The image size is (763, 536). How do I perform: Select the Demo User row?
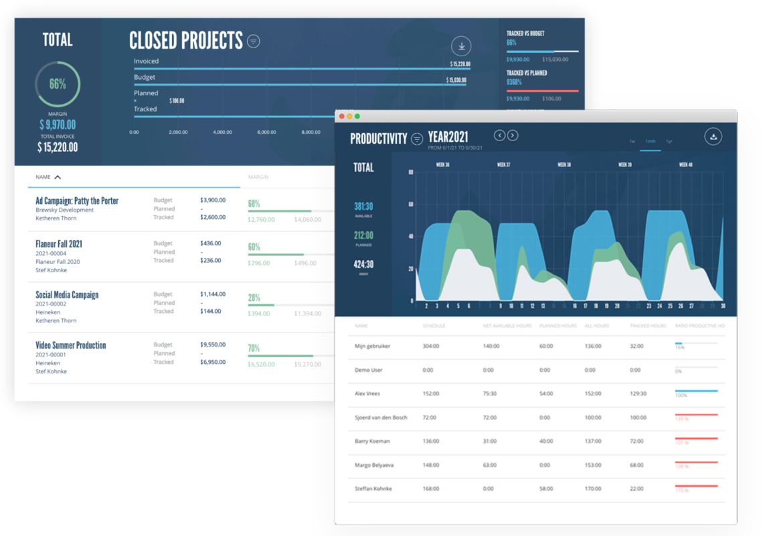(536, 371)
